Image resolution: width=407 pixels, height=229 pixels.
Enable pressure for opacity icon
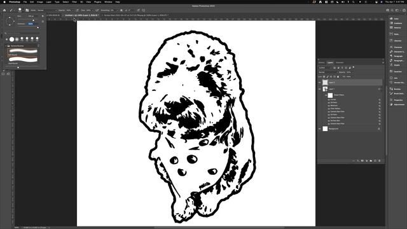pos(77,10)
